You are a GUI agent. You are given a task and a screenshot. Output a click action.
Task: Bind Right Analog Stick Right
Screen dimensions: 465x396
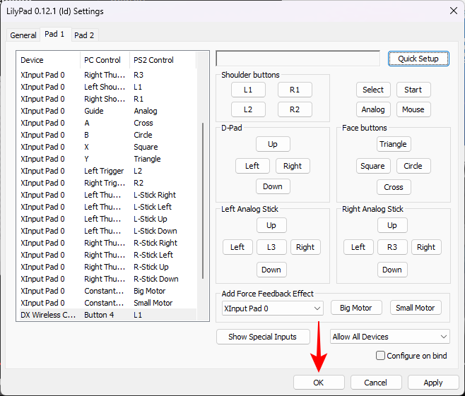[426, 247]
